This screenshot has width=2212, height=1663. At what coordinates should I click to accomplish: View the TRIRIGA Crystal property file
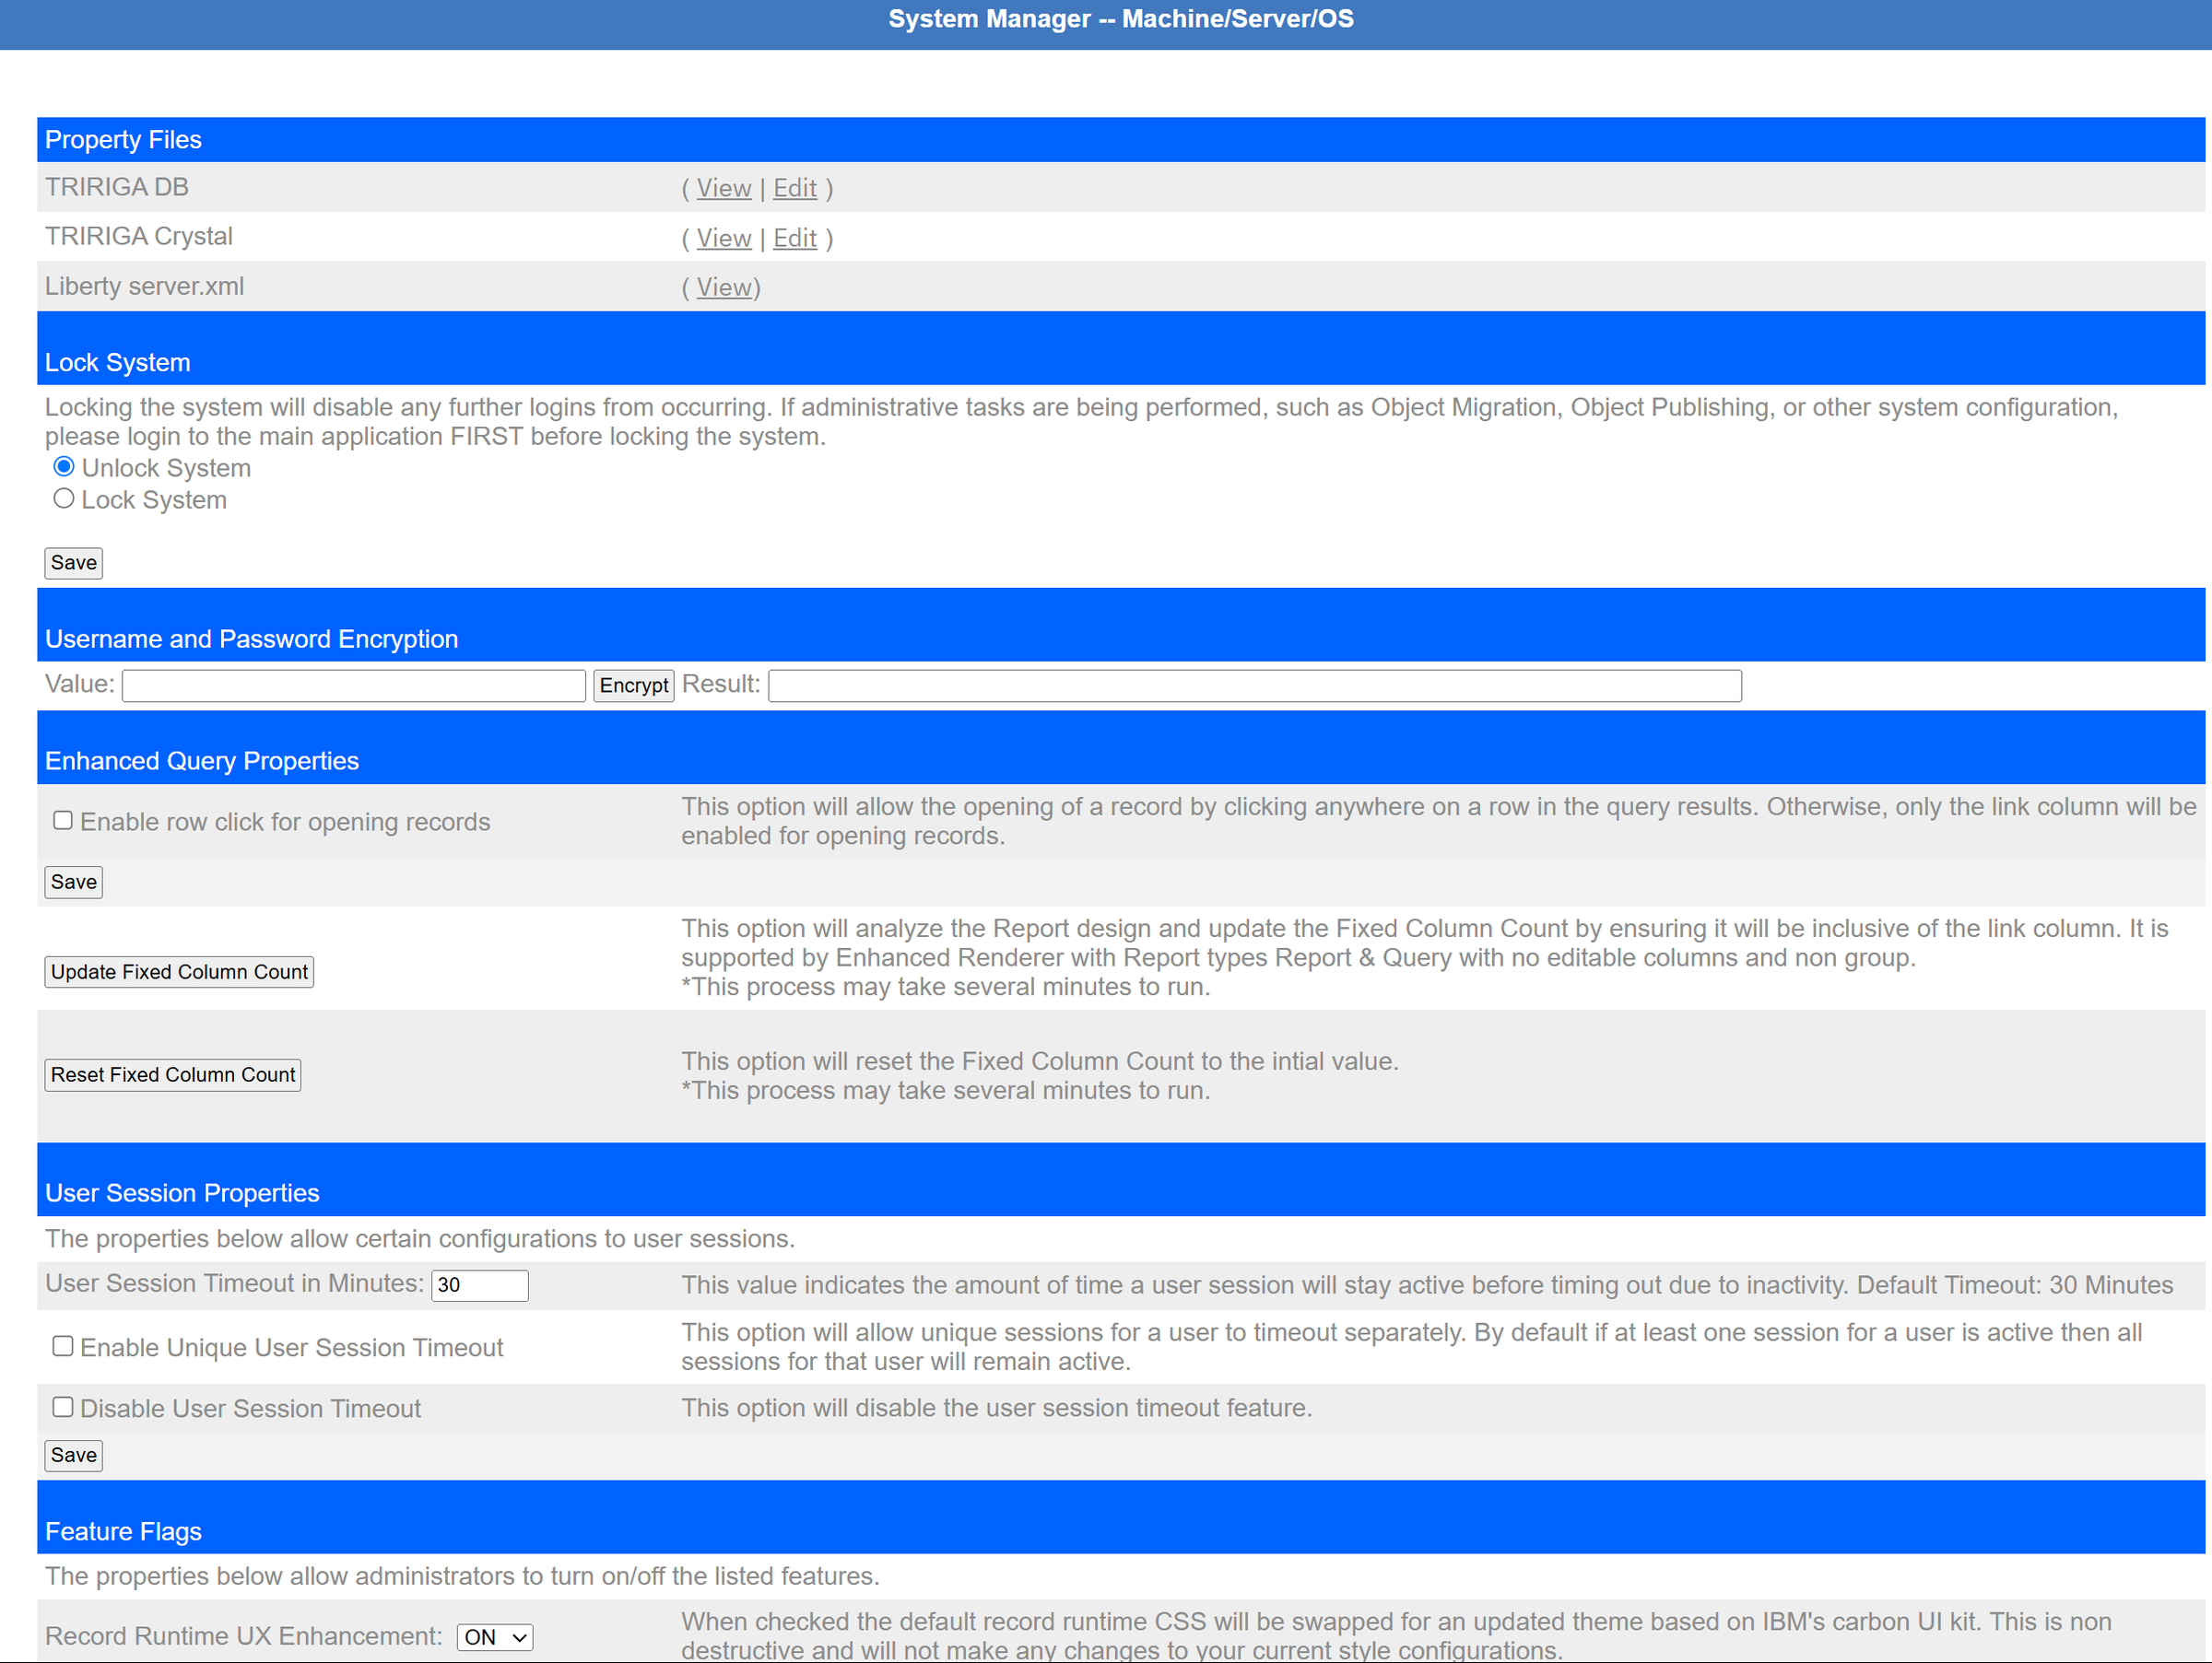point(723,238)
